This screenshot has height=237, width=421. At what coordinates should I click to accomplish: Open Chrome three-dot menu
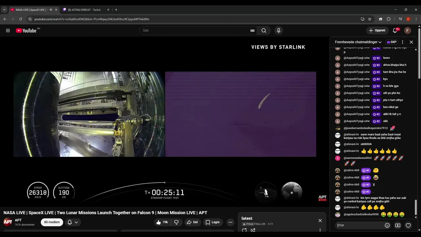point(416,19)
